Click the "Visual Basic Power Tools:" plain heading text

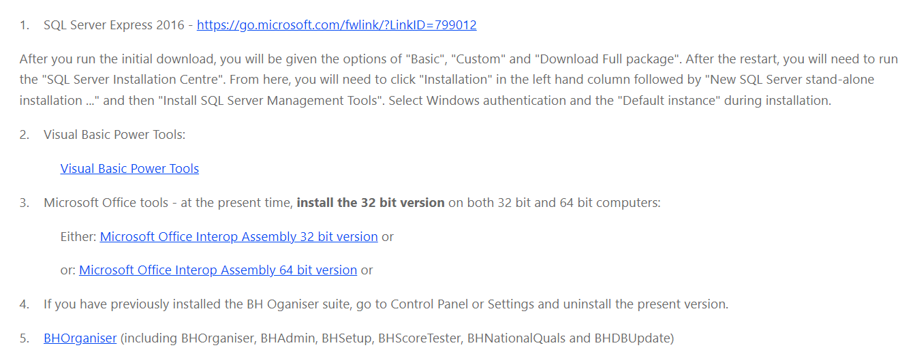pyautogui.click(x=114, y=135)
